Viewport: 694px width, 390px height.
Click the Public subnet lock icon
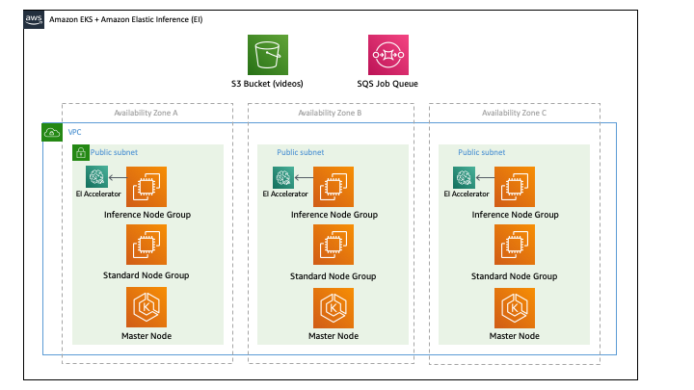coord(81,153)
